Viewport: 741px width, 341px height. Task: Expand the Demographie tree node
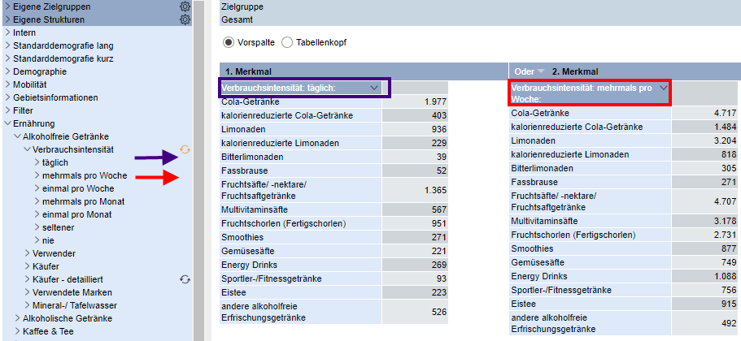8,71
